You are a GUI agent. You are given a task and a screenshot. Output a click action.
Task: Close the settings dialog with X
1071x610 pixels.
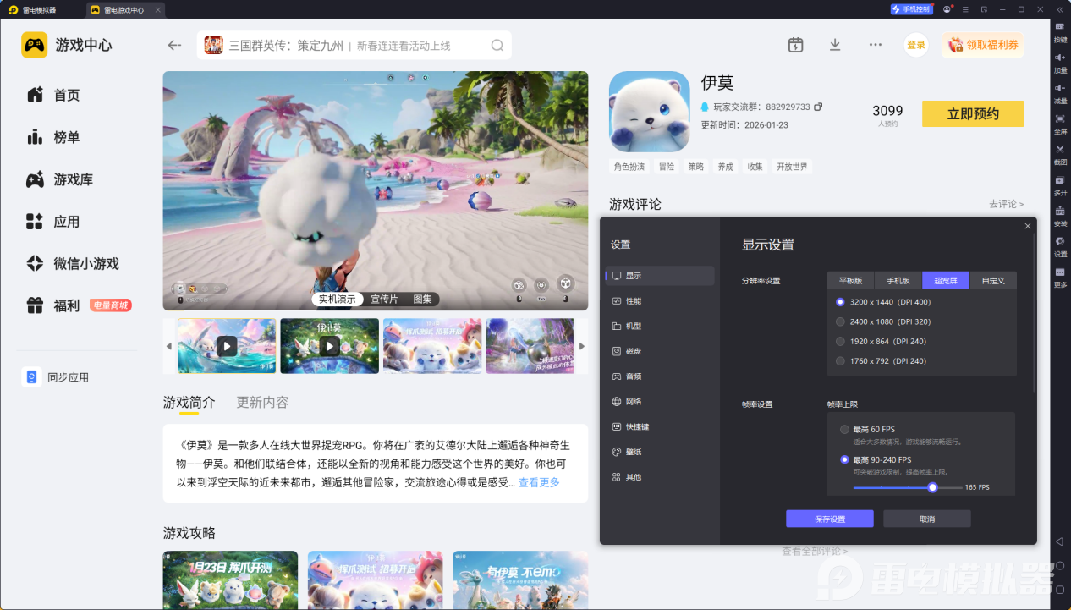1028,226
